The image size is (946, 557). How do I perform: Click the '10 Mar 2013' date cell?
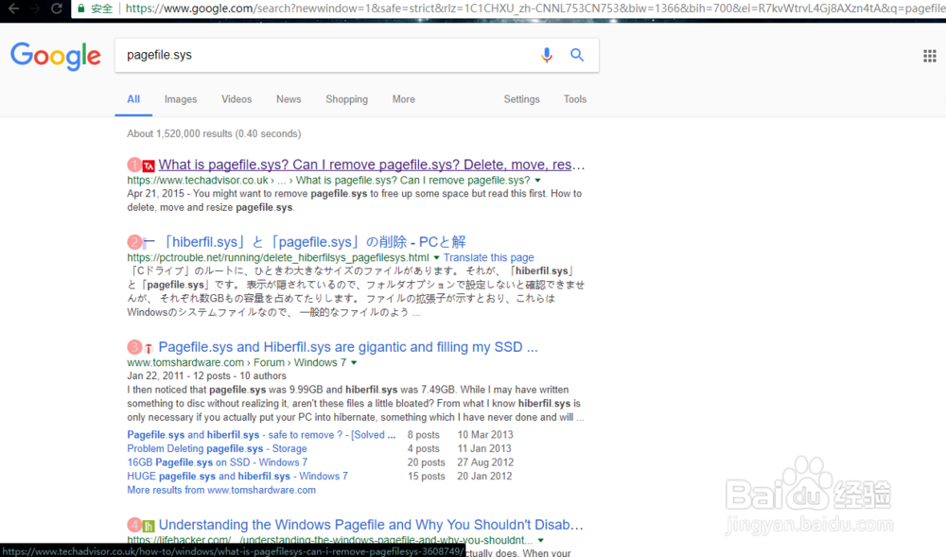pyautogui.click(x=485, y=435)
